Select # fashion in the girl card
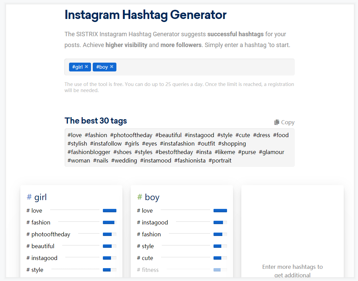This screenshot has height=281, width=358. pos(38,222)
